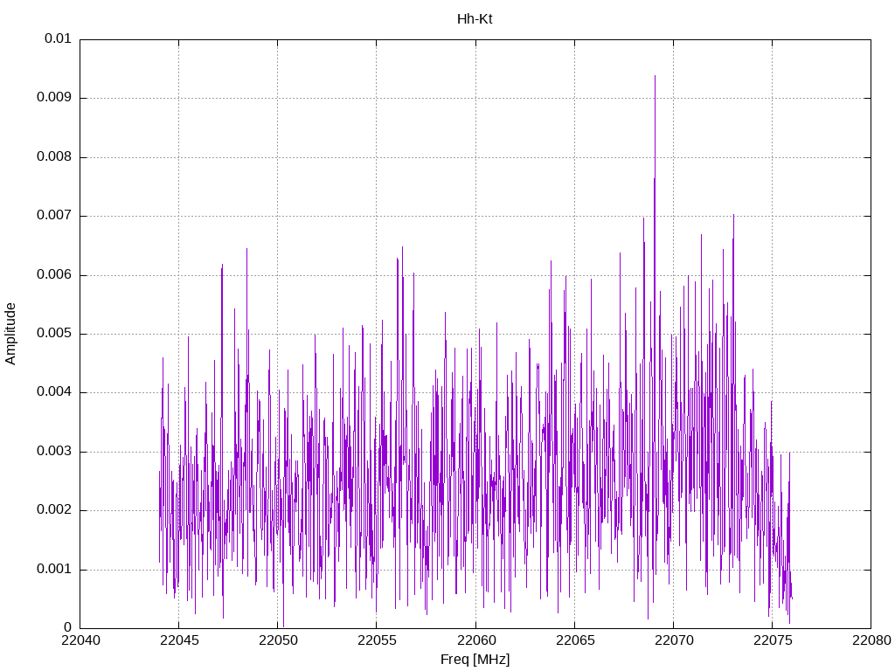Select the Freq [MHz] x-axis label

coord(475,660)
